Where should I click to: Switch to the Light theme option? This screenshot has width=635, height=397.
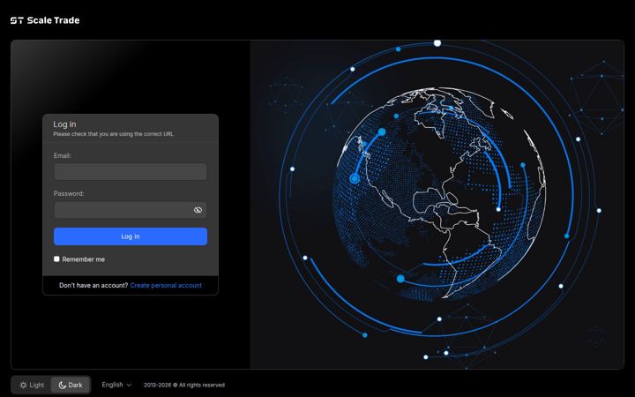[x=32, y=385]
